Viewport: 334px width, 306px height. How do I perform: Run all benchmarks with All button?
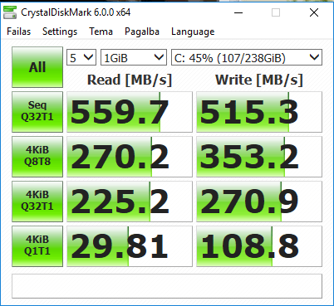click(x=37, y=67)
